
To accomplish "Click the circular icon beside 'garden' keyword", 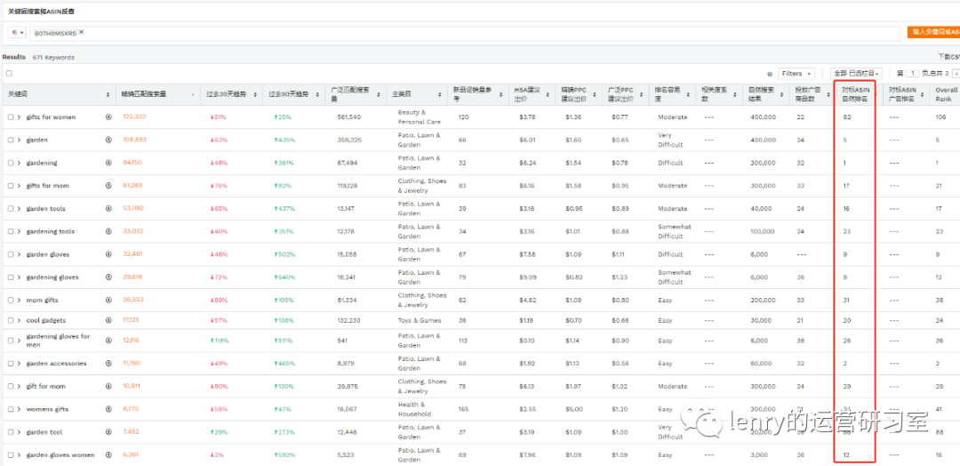I will [108, 141].
